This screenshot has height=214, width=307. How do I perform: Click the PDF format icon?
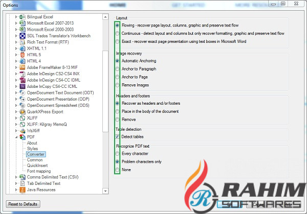coord(23,137)
